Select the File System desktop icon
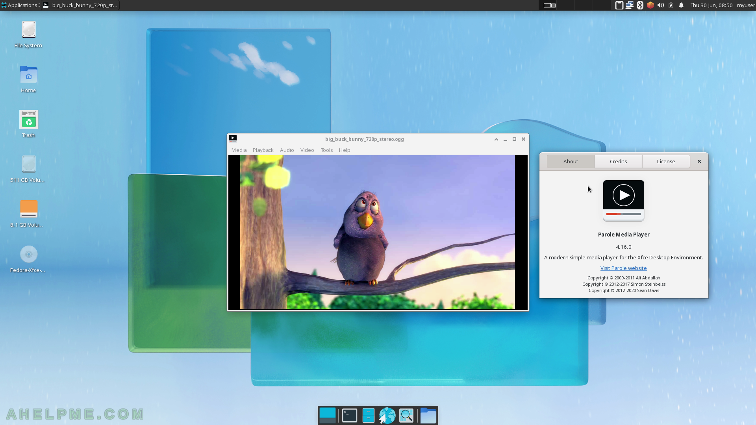Image resolution: width=756 pixels, height=425 pixels. [28, 35]
